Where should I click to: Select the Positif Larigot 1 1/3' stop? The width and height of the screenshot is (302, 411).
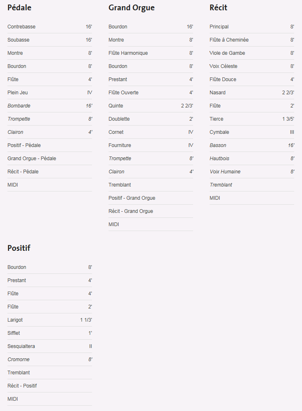50,320
